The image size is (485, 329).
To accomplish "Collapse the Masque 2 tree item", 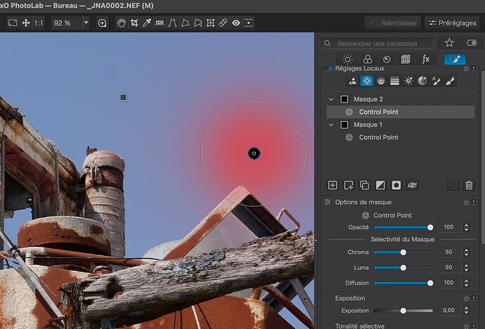I will click(331, 99).
